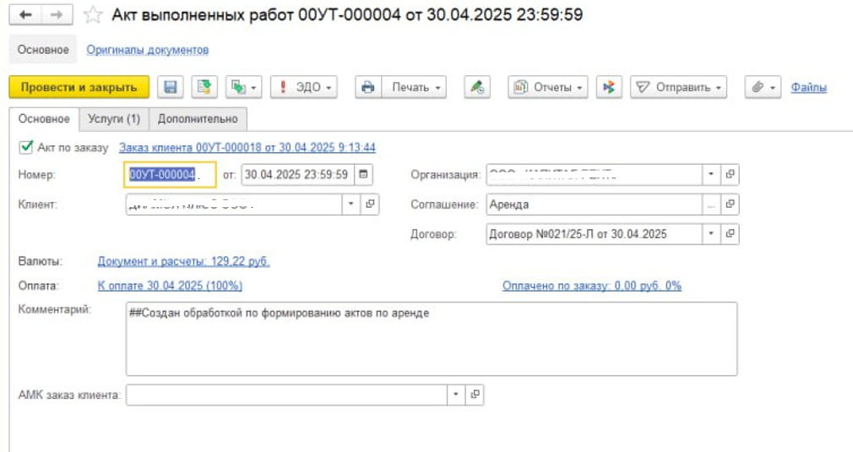Open the Оригиналы документов link
This screenshot has width=853, height=452.
coord(148,50)
